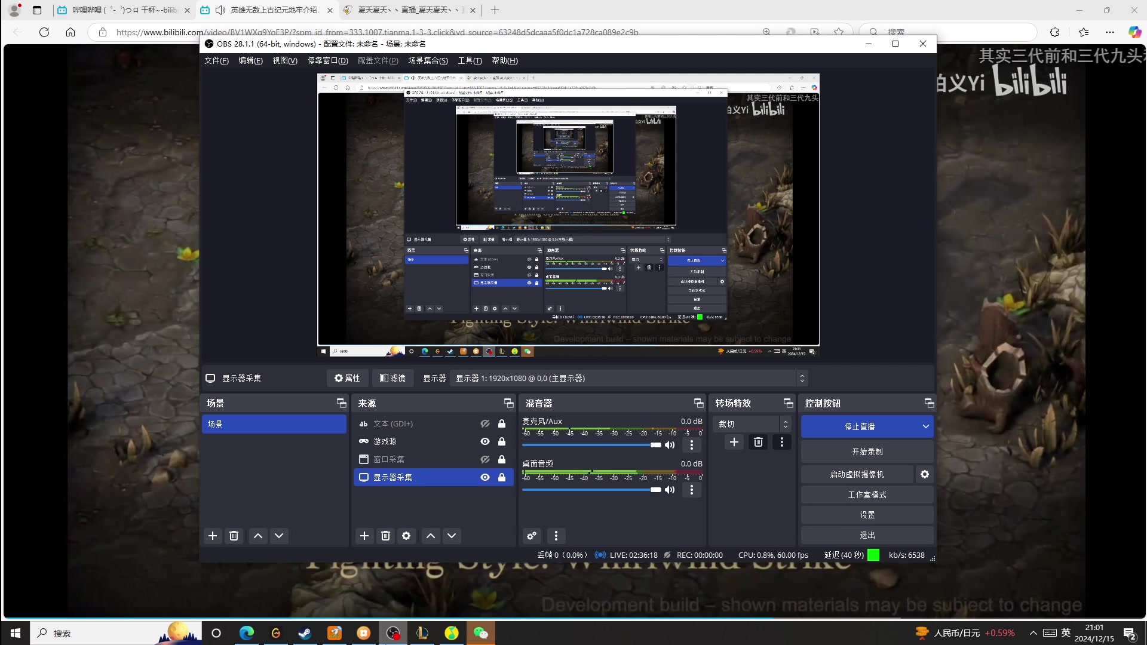1147x645 pixels.
Task: Add a new source with plus icon
Action: (364, 536)
